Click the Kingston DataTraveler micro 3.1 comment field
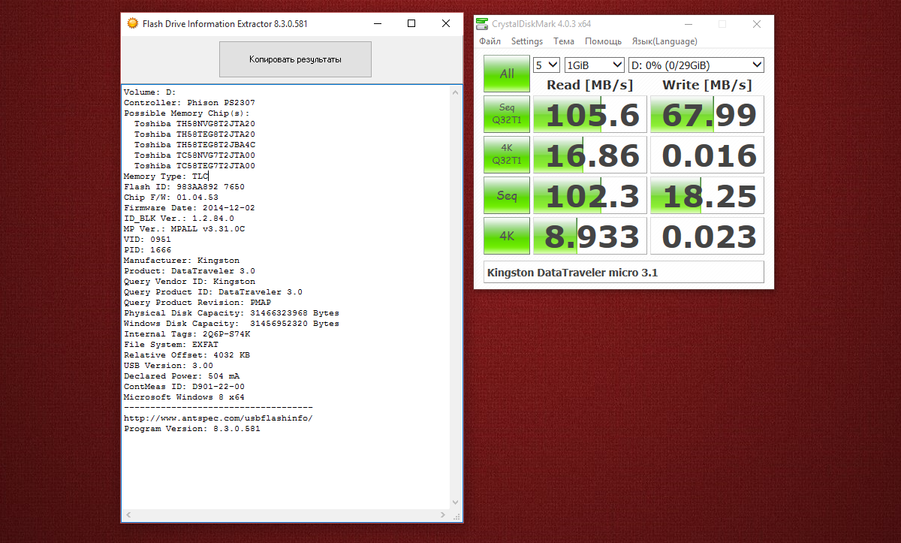 [x=624, y=272]
